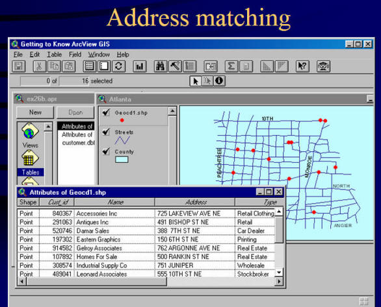Click the Copy toolbar icon

click(54, 66)
